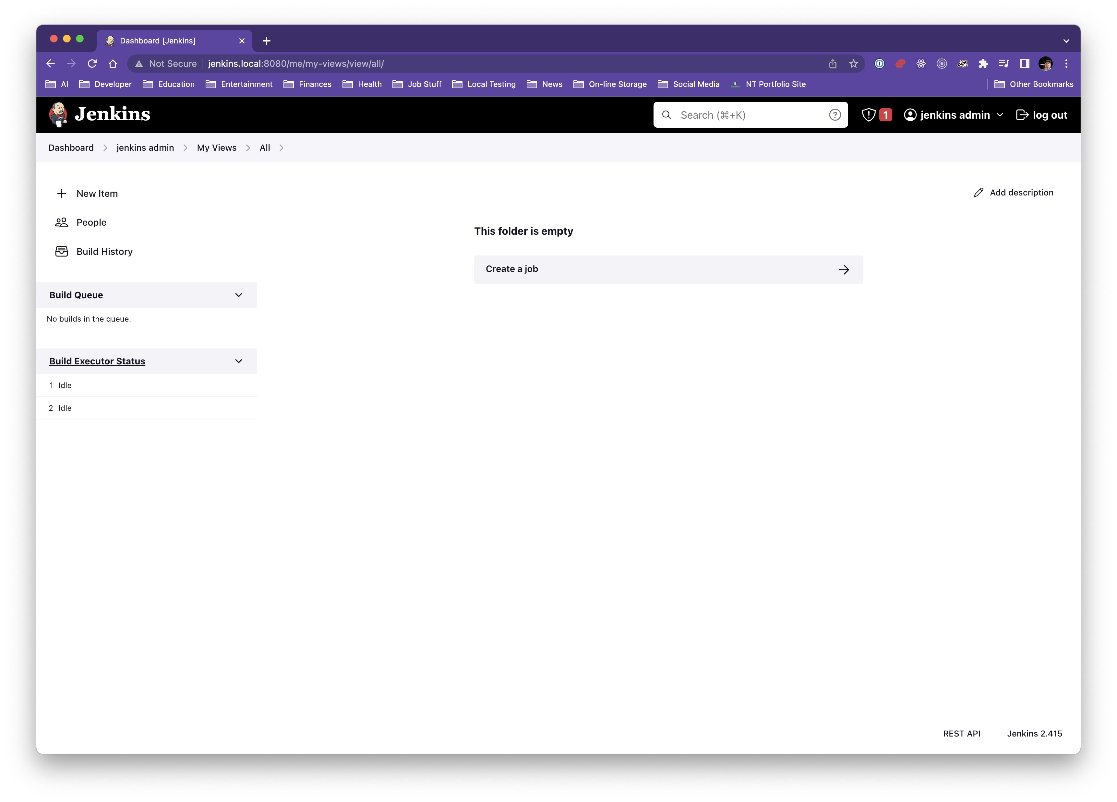Screen dimensions: 1117x802
Task: Reload the page in browser toolbar
Action: click(x=92, y=64)
